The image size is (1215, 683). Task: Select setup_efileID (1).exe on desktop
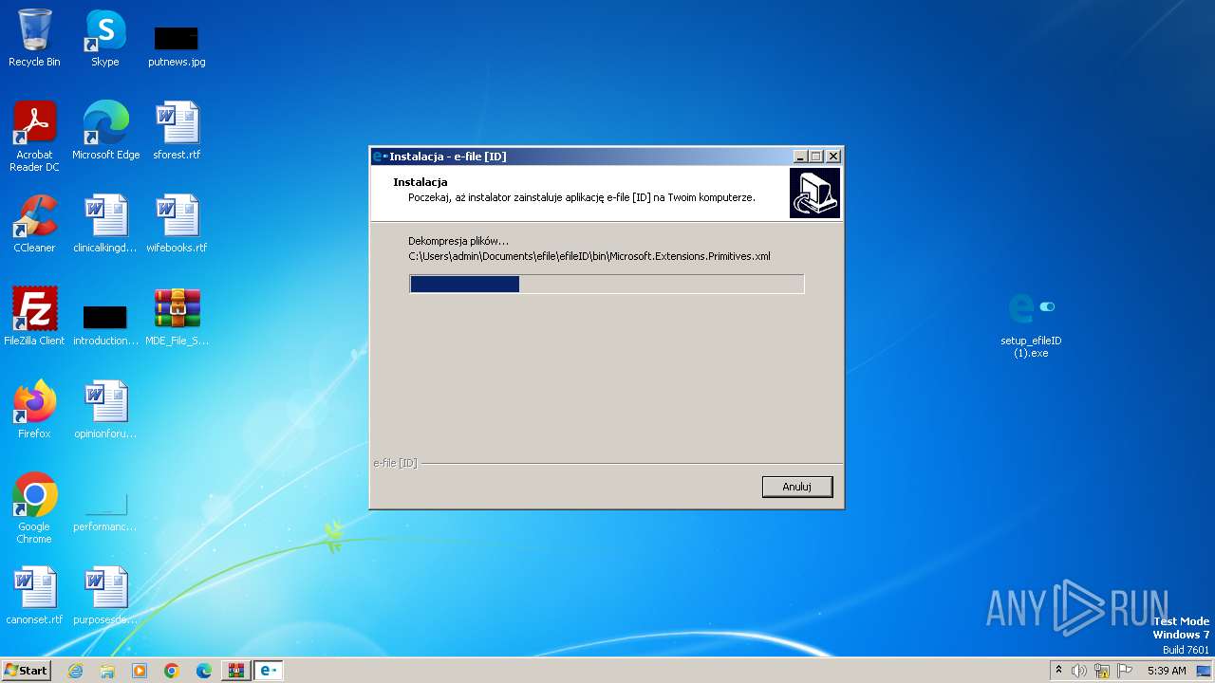[1031, 324]
